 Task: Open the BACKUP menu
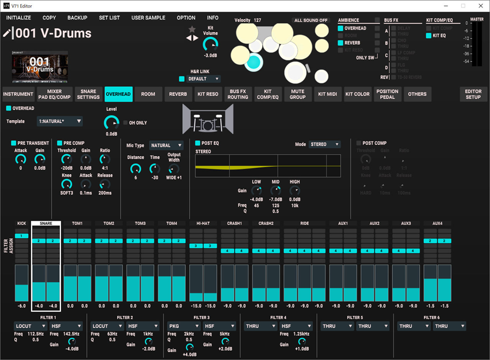pyautogui.click(x=77, y=18)
